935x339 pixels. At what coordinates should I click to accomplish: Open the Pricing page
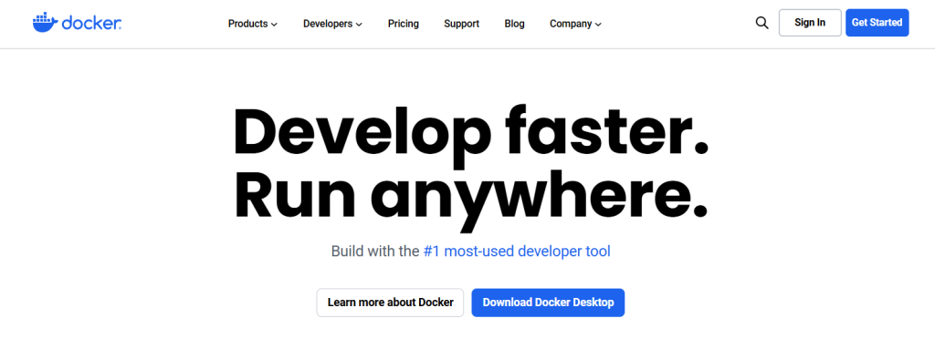point(403,24)
